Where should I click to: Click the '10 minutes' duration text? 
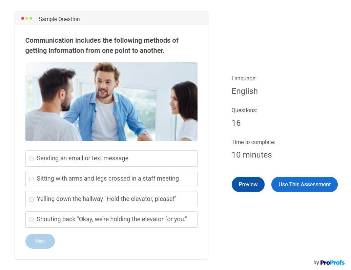[x=251, y=155]
